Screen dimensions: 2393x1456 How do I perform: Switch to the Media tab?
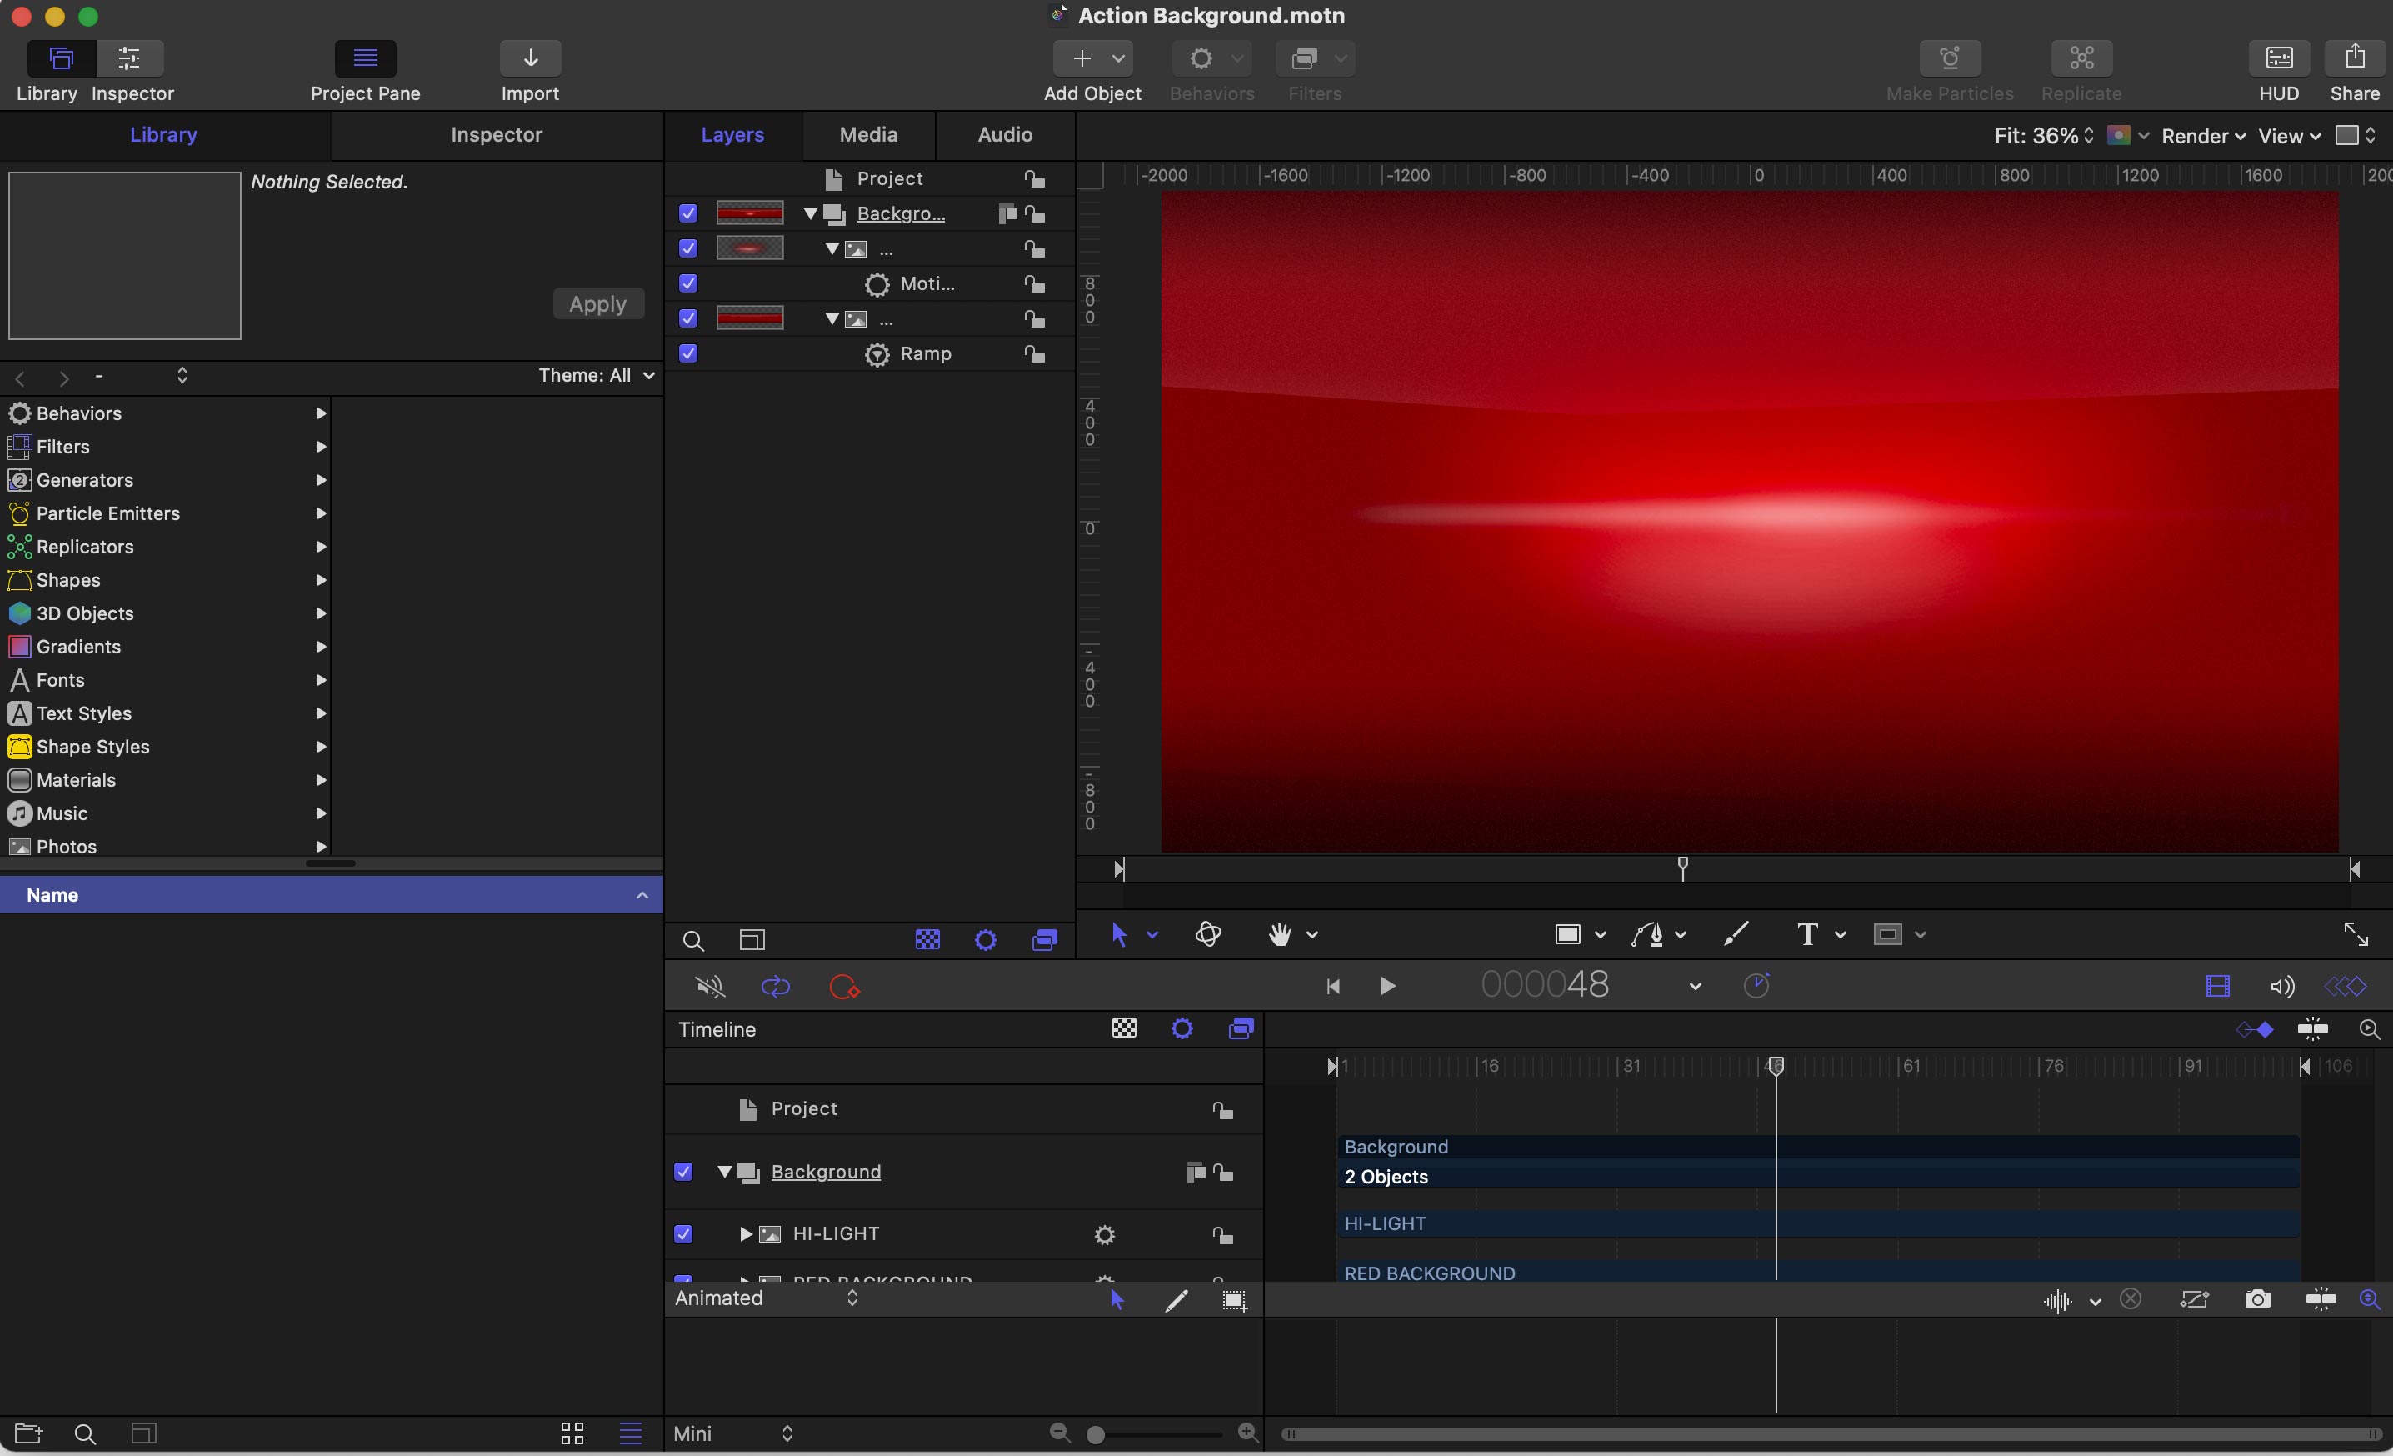[868, 135]
